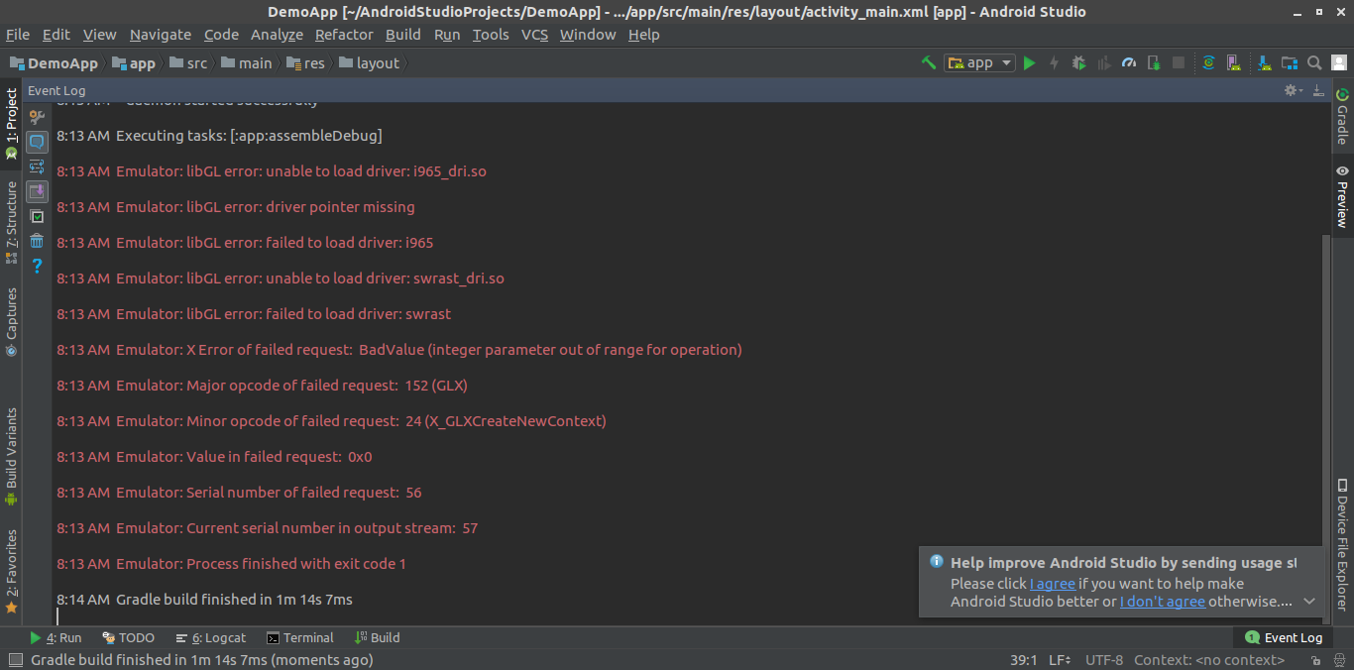
Task: Toggle Scroll to the end button
Action: click(37, 191)
